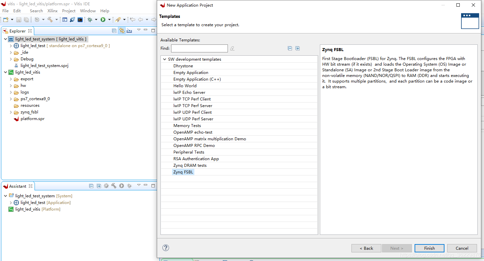
Task: Collapse light_led_test_system in Explorer tree
Action: coord(5,39)
